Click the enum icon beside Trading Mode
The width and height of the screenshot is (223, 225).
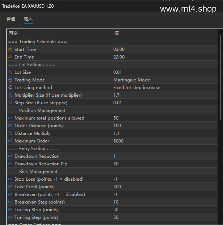[x=10, y=80]
